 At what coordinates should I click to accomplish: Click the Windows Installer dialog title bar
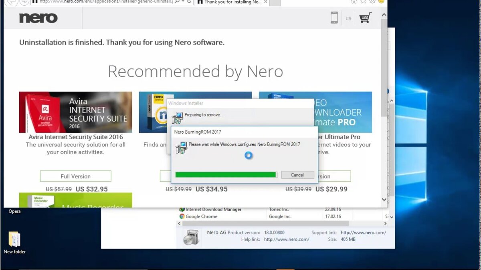[x=240, y=103]
